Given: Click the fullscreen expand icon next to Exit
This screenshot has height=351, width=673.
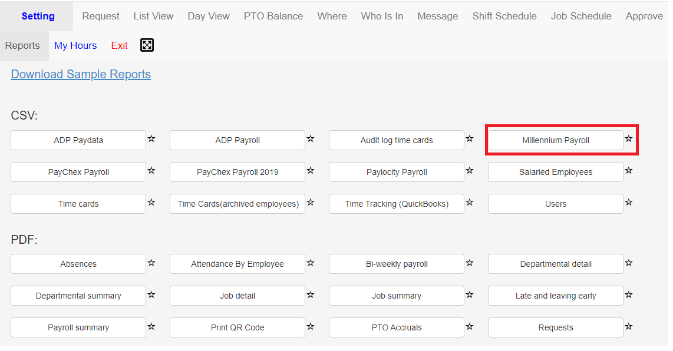Looking at the screenshot, I should tap(147, 45).
